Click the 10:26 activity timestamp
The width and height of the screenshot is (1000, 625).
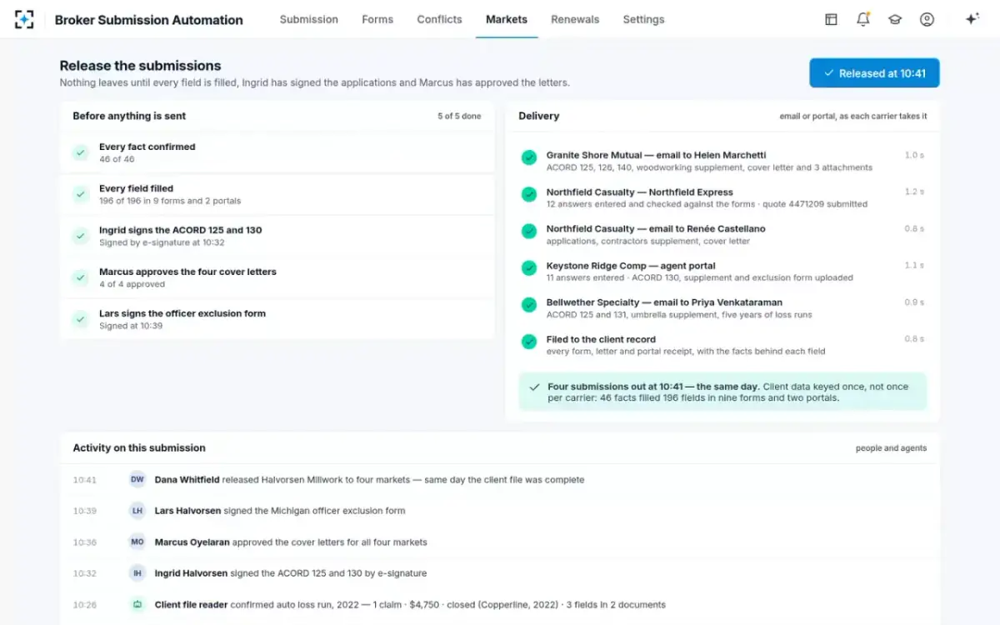pos(84,605)
